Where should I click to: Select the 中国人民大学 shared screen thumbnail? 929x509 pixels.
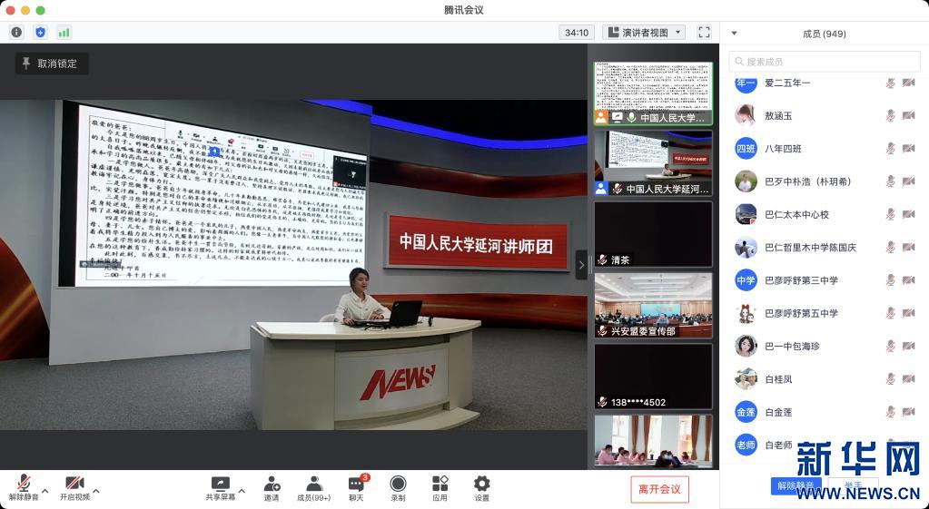[653, 93]
